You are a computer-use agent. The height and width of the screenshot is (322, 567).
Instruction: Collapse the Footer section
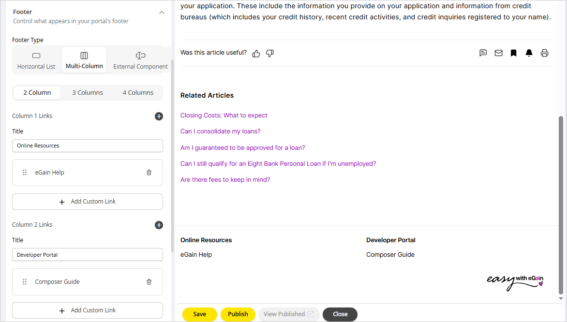[x=162, y=13]
